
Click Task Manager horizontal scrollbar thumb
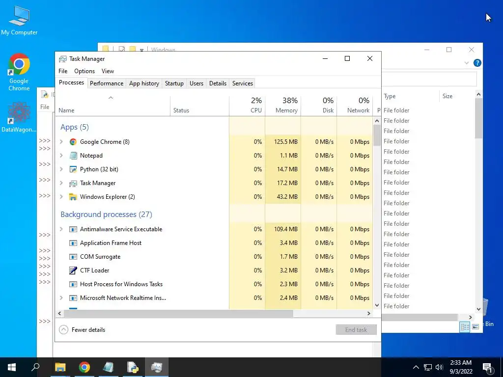point(179,314)
